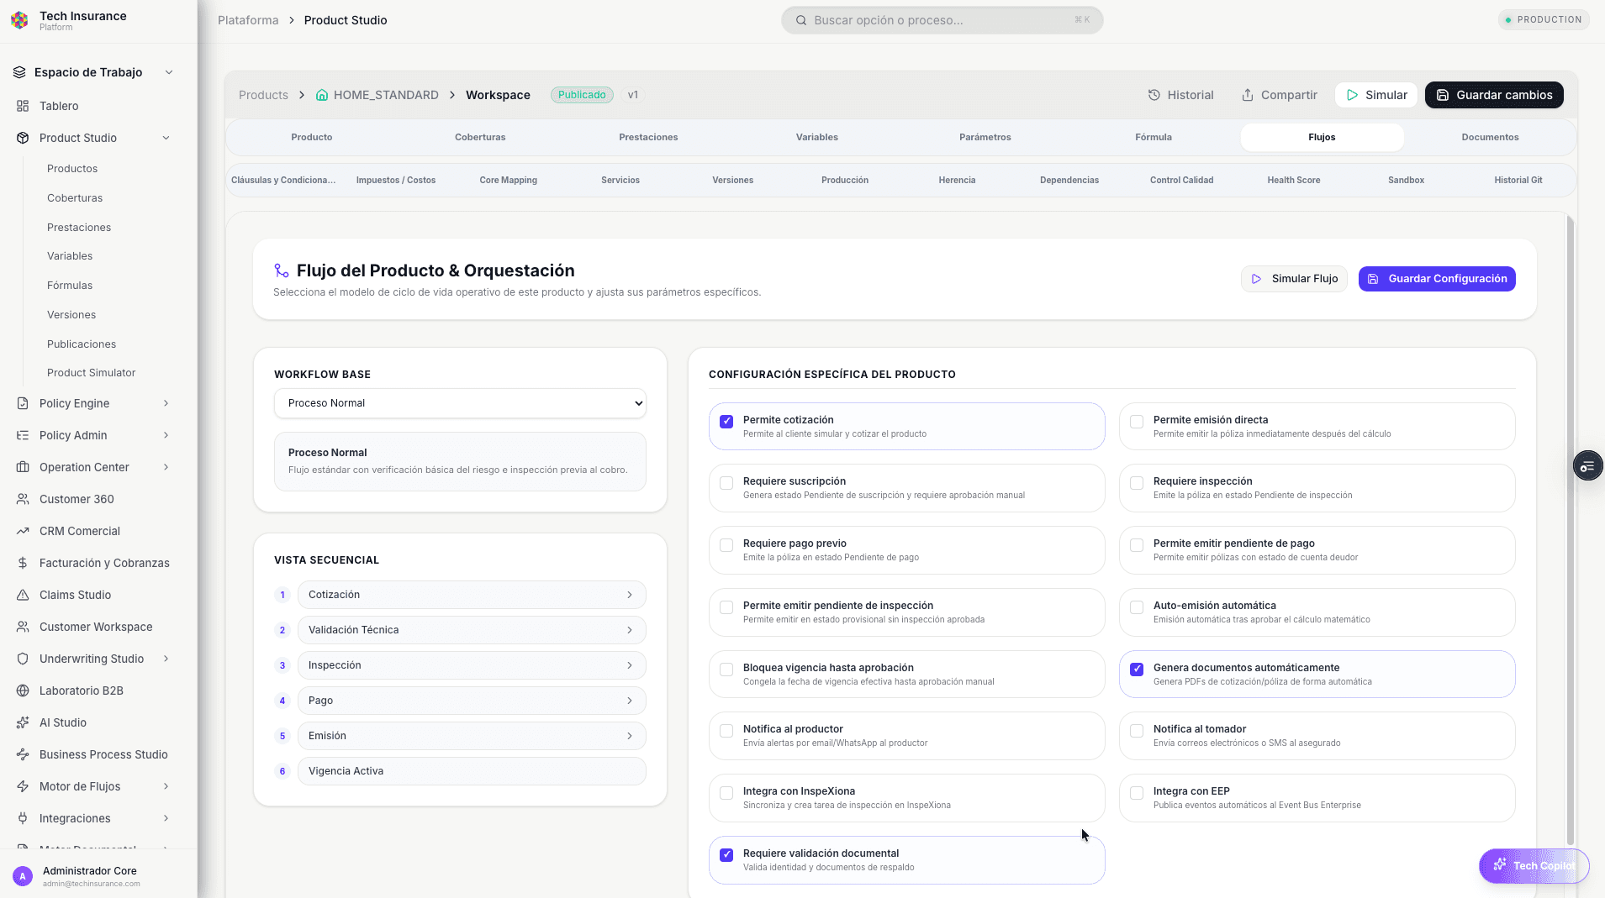Screen dimensions: 1605x898
Task: Open the Documentos tab
Action: pyautogui.click(x=1490, y=137)
